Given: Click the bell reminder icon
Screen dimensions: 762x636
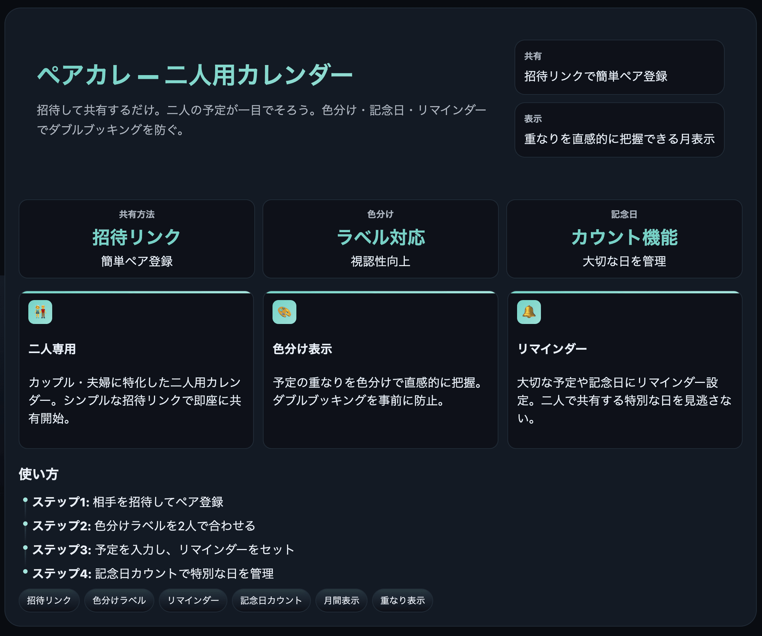Looking at the screenshot, I should 529,313.
